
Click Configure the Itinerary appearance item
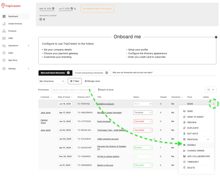[148, 53]
